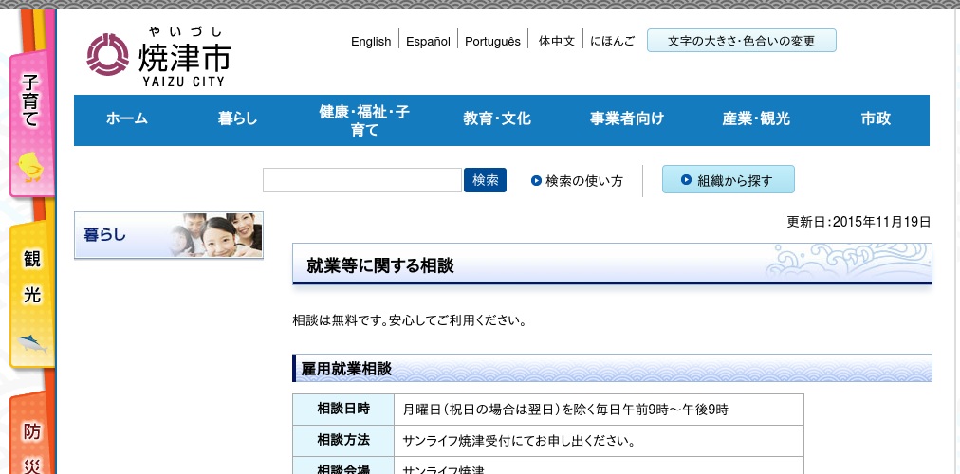
Task: Click the Yaizu City logo emblem
Action: [x=107, y=55]
